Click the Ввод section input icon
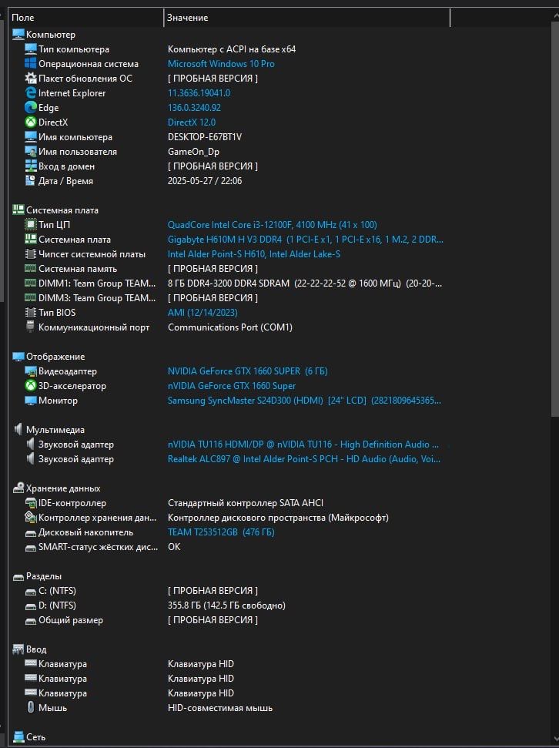This screenshot has height=748, width=559. pyautogui.click(x=18, y=649)
